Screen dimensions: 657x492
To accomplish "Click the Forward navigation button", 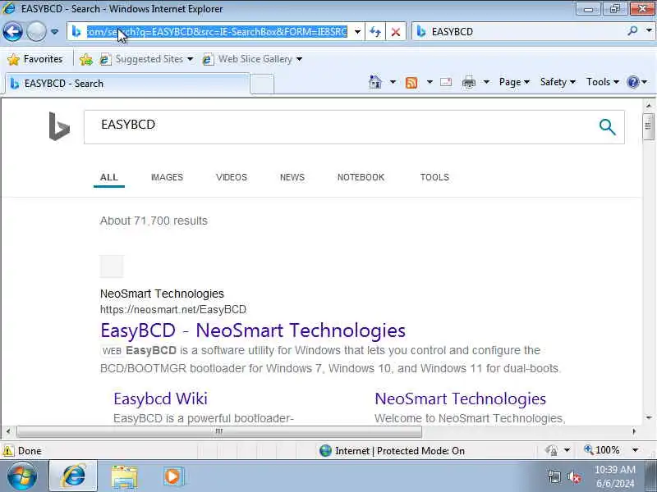I will coord(36,32).
